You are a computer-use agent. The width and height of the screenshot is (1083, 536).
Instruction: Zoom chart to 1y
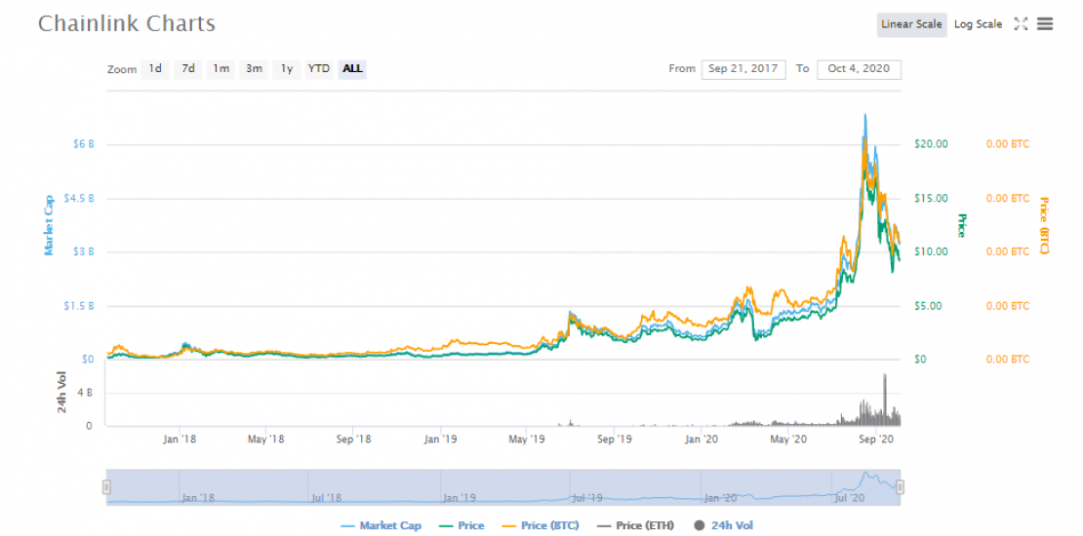[286, 69]
